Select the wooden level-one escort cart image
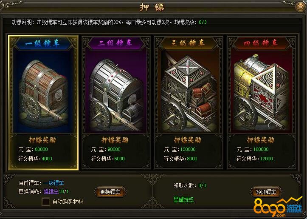 point(43,92)
